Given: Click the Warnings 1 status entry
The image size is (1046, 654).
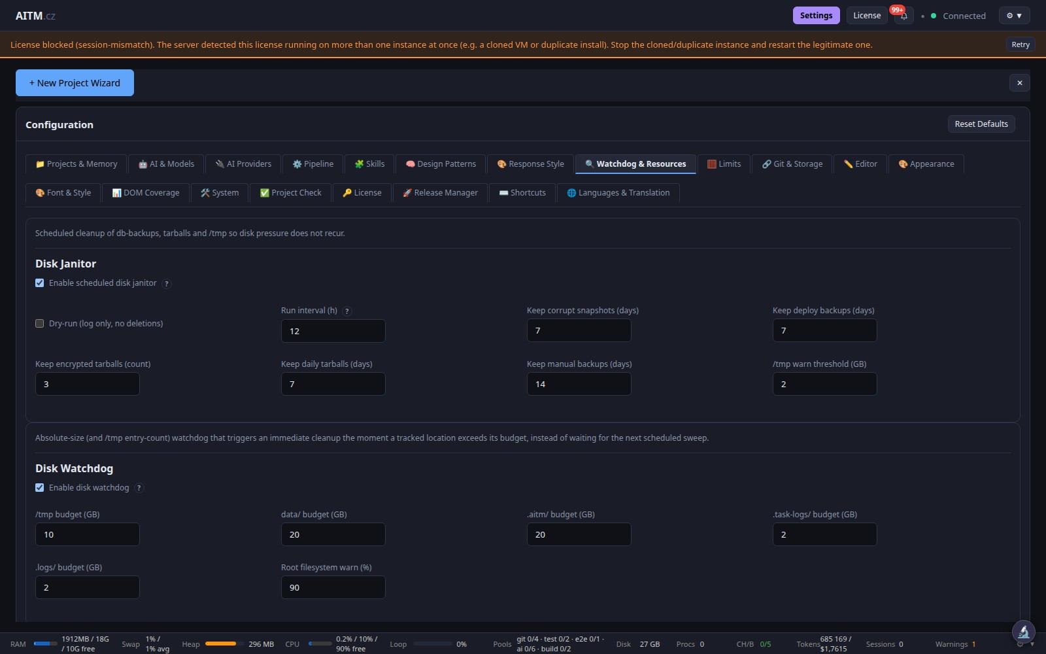Looking at the screenshot, I should (x=955, y=644).
